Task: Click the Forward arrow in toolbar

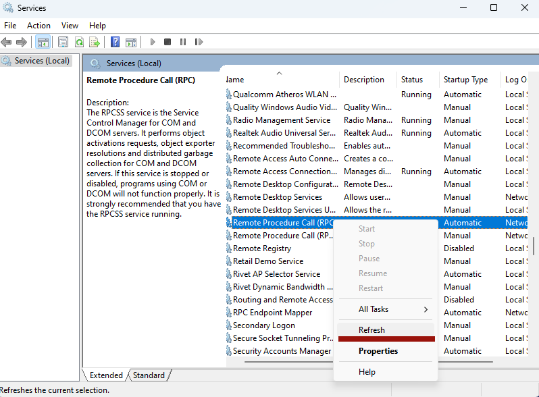Action: click(22, 42)
